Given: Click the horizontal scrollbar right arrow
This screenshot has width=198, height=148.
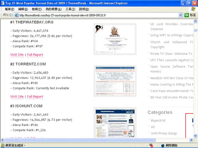Looking at the screenshot, I should pyautogui.click(x=191, y=140).
